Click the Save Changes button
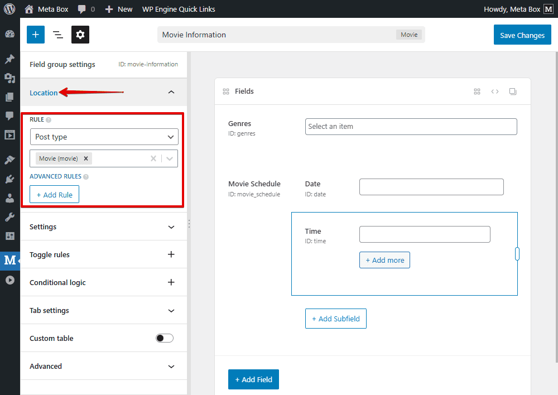The height and width of the screenshot is (395, 558). 522,35
